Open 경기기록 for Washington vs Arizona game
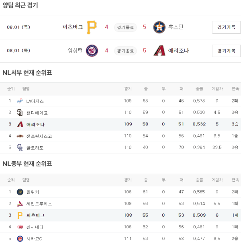Viewport: 241px width, 244px height. pyautogui.click(x=226, y=51)
